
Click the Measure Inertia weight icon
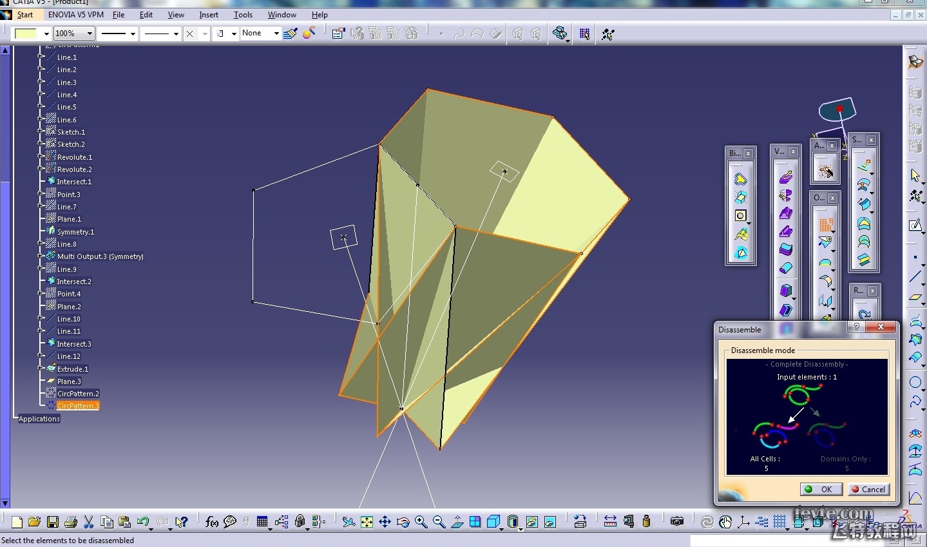tap(646, 522)
